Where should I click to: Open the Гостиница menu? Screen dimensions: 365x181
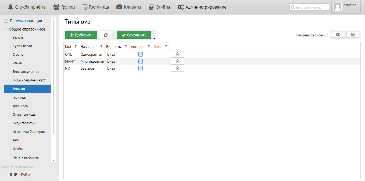[x=95, y=7]
